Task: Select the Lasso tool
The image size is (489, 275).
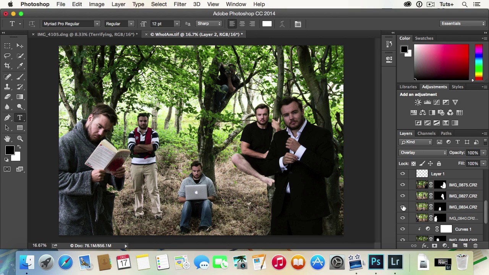Action: [x=7, y=56]
